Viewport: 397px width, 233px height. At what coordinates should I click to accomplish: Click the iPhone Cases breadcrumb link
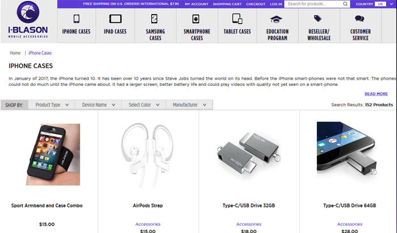point(40,53)
